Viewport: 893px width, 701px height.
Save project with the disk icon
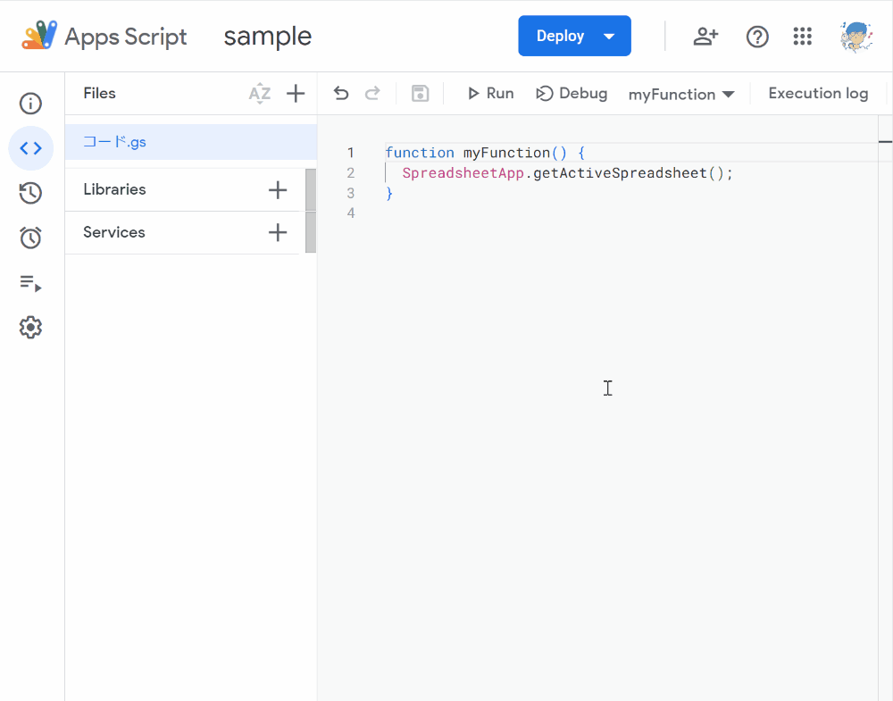[x=421, y=94]
